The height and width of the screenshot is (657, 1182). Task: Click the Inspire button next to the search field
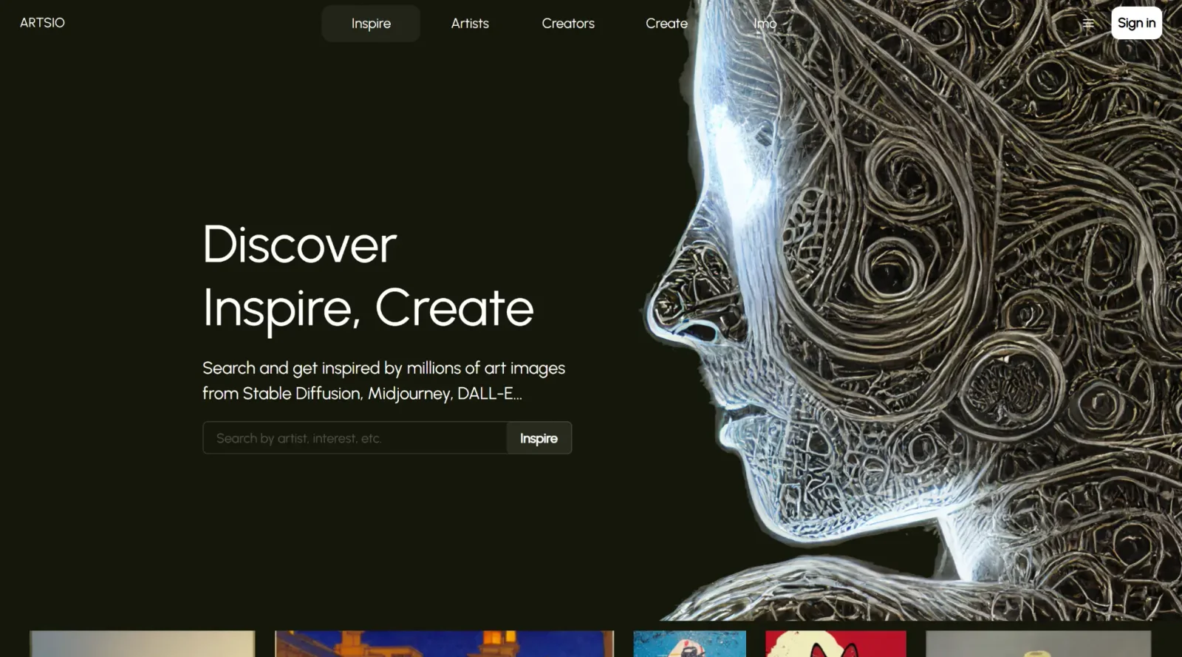click(539, 438)
